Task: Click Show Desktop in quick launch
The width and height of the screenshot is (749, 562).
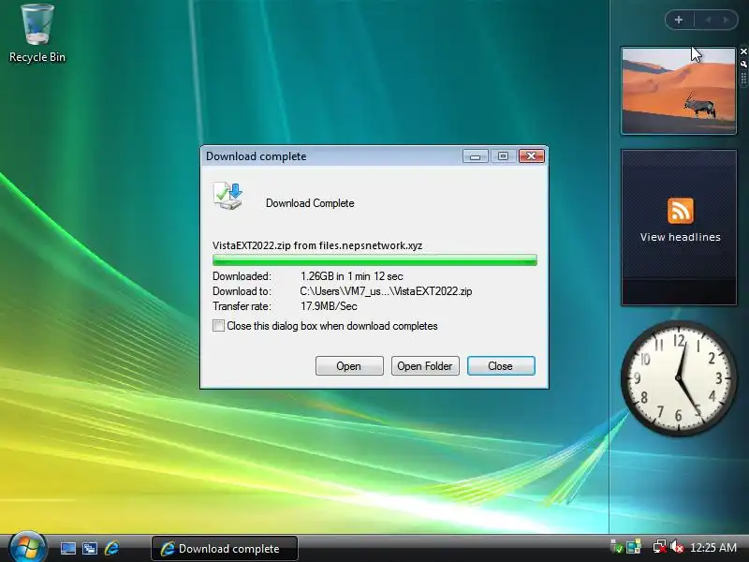Action: click(x=67, y=548)
